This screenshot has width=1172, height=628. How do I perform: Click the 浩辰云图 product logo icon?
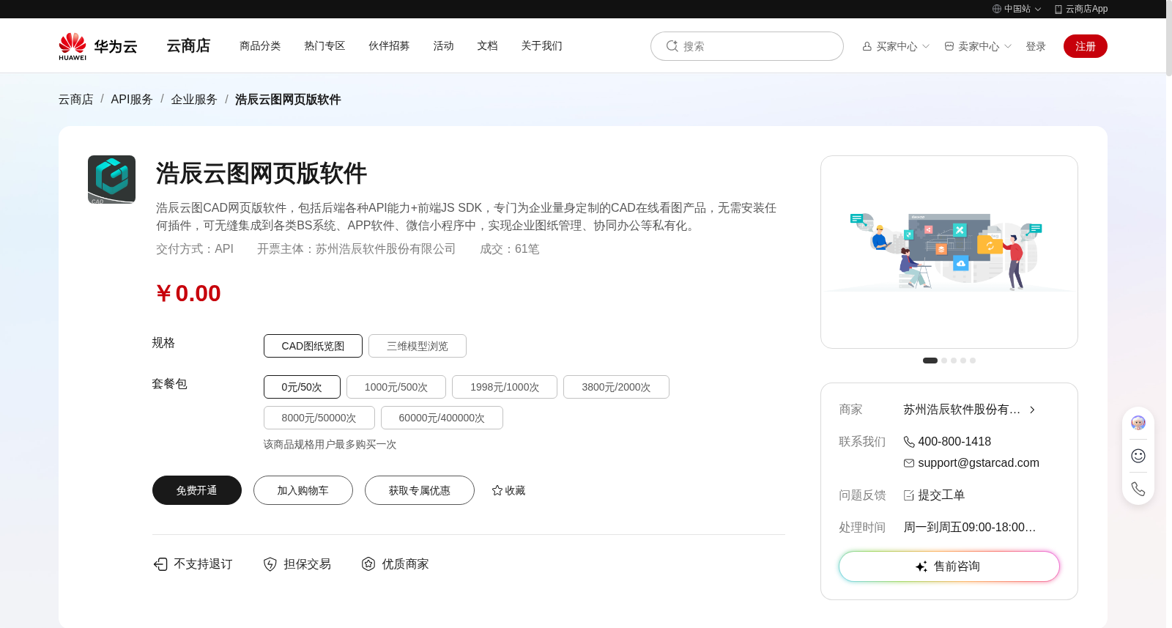tap(111, 180)
